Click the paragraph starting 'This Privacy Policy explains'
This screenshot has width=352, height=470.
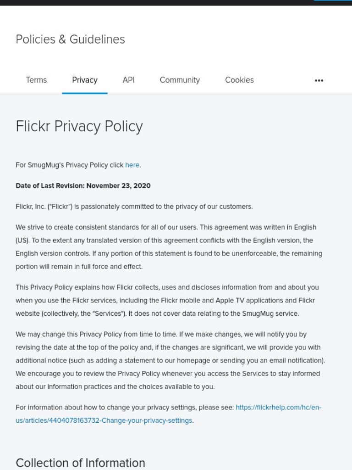click(167, 300)
